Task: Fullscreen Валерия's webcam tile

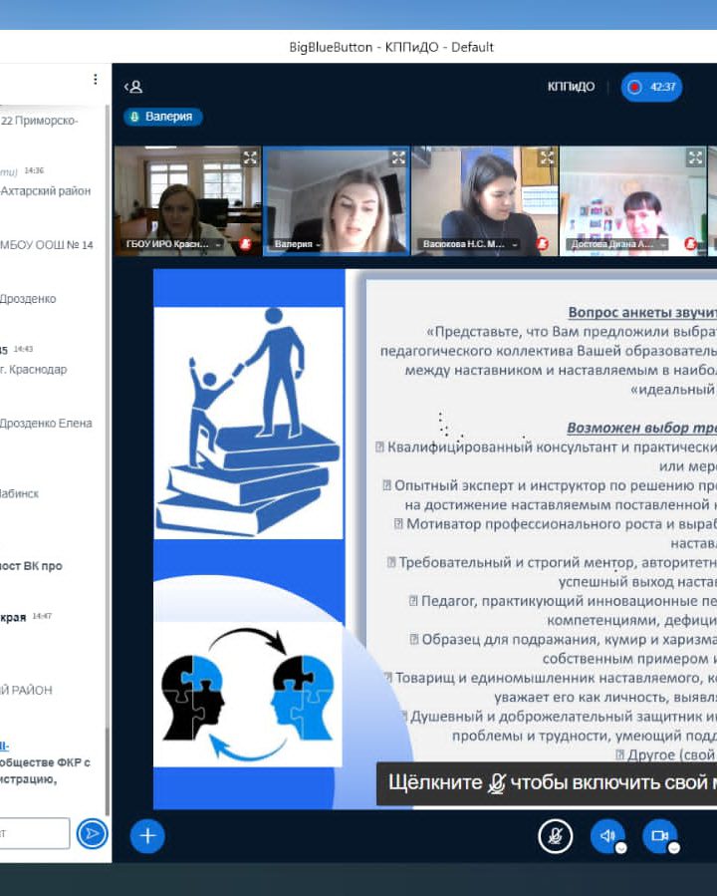Action: click(x=397, y=157)
